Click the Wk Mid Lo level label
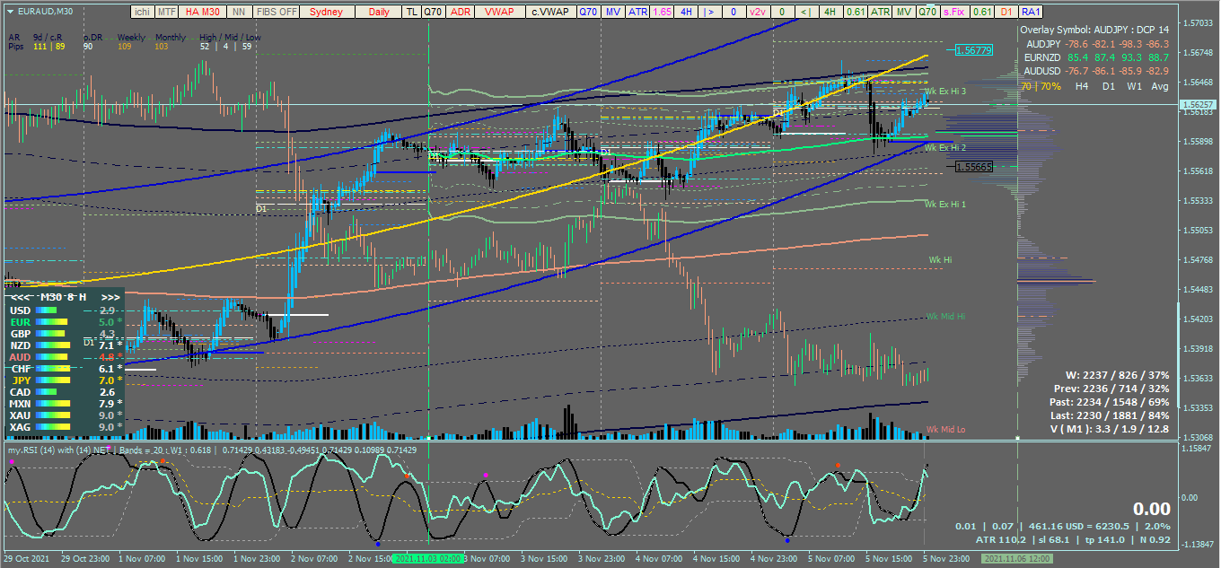The width and height of the screenshot is (1221, 568). (946, 430)
